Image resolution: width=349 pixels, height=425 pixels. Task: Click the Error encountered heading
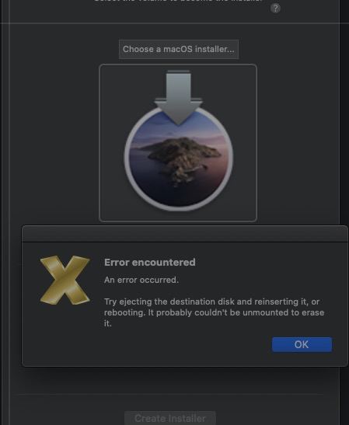tap(150, 263)
